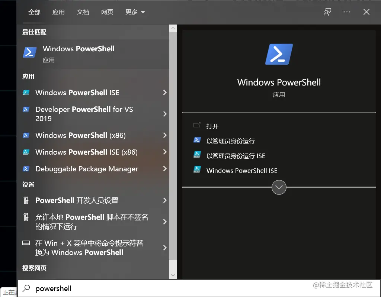Expand Windows PowerShell ISE (x86) chevron

pyautogui.click(x=165, y=152)
